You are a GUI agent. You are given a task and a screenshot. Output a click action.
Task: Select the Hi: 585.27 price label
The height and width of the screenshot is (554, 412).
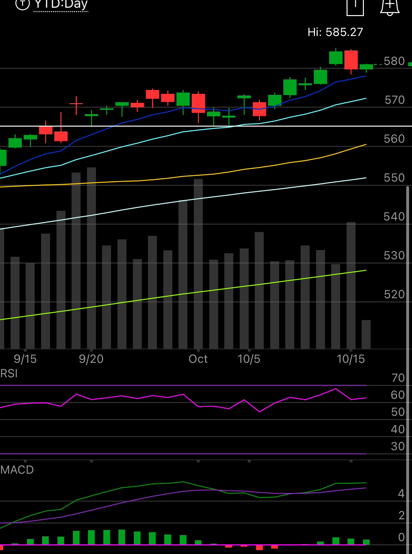[335, 32]
